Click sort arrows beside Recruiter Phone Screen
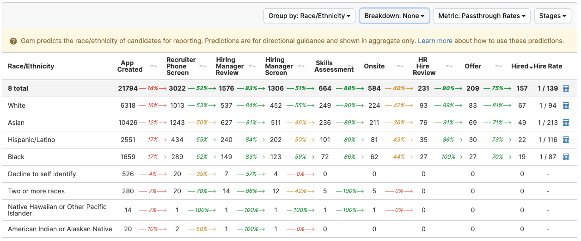The image size is (581, 241). coord(203,66)
